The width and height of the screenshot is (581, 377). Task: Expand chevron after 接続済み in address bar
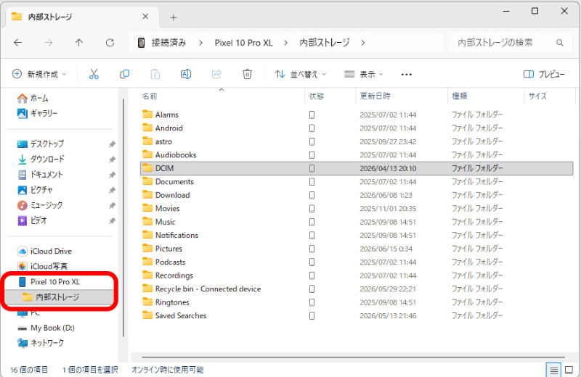(200, 43)
